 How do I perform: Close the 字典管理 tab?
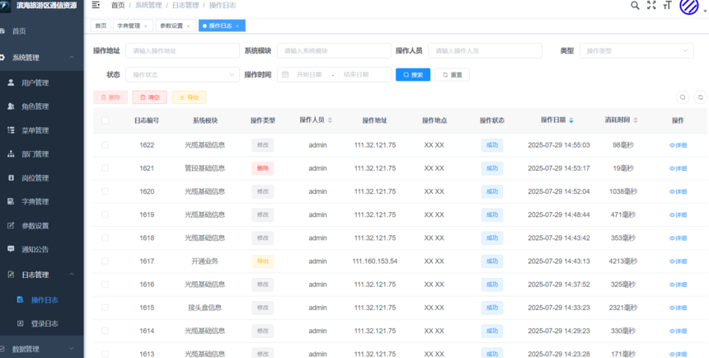click(x=146, y=26)
